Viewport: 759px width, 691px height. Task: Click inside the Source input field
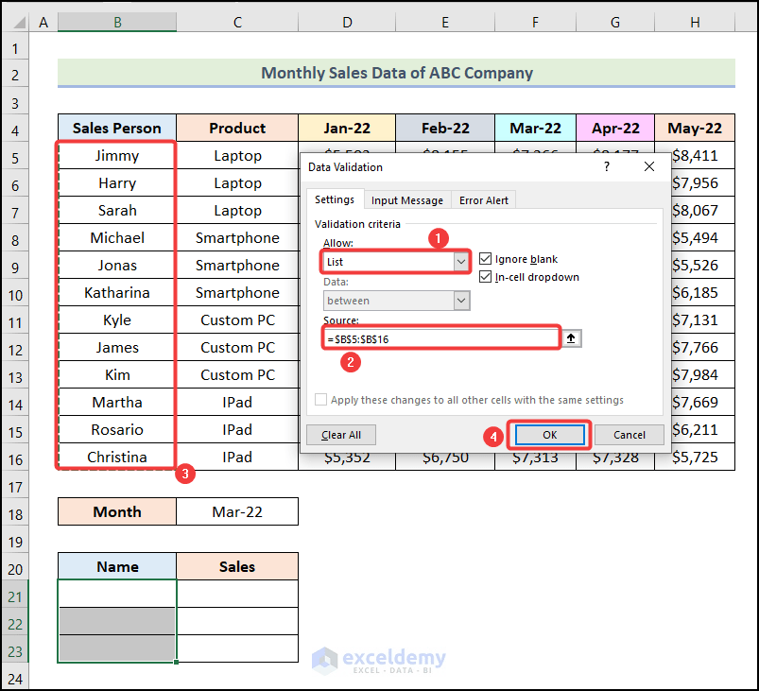coord(435,337)
